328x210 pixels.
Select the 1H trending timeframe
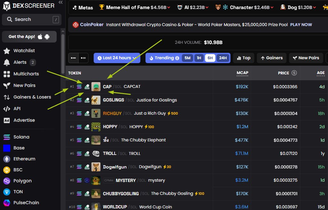pos(199,58)
